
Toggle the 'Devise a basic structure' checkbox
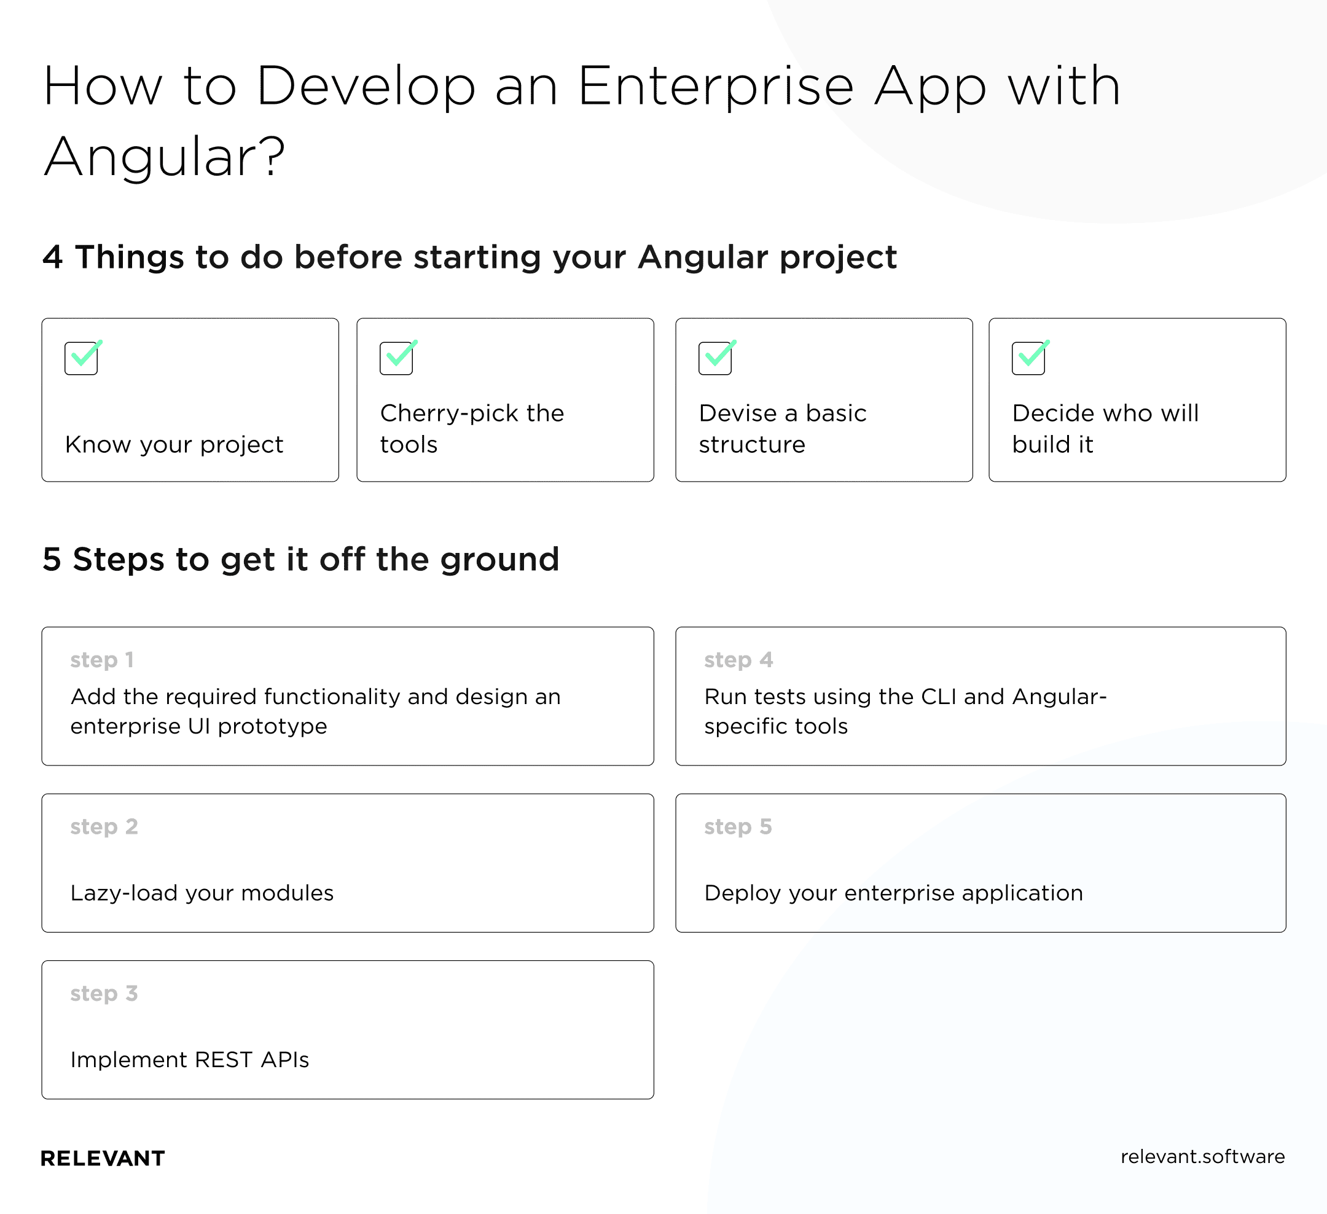716,358
